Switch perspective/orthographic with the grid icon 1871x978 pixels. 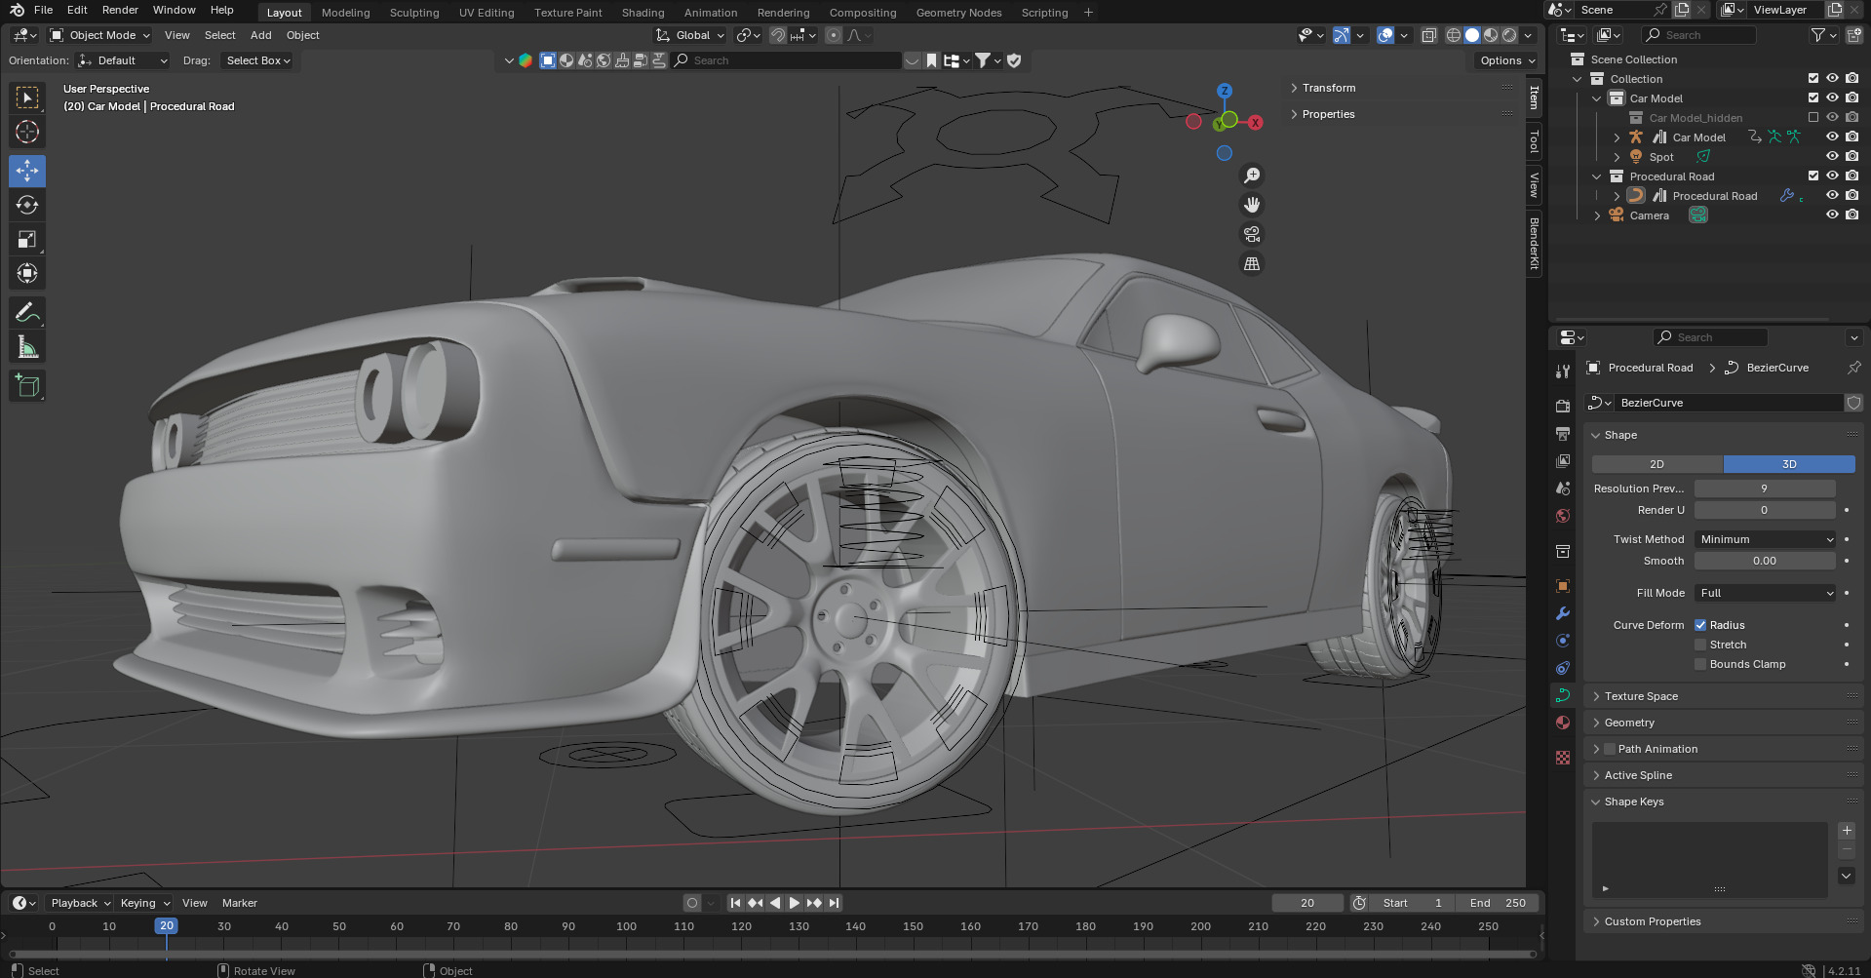1252,263
